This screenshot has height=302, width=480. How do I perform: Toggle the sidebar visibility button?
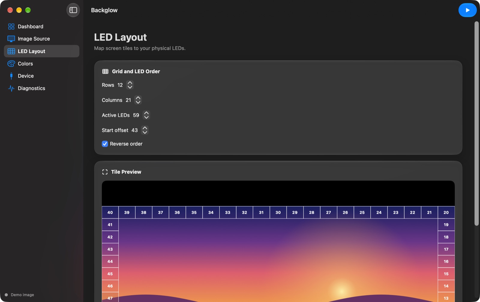click(x=73, y=10)
